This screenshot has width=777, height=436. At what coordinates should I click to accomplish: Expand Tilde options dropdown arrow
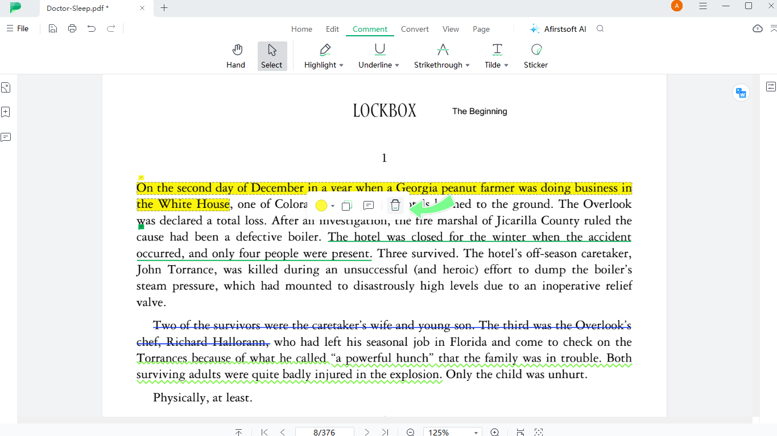(x=506, y=65)
